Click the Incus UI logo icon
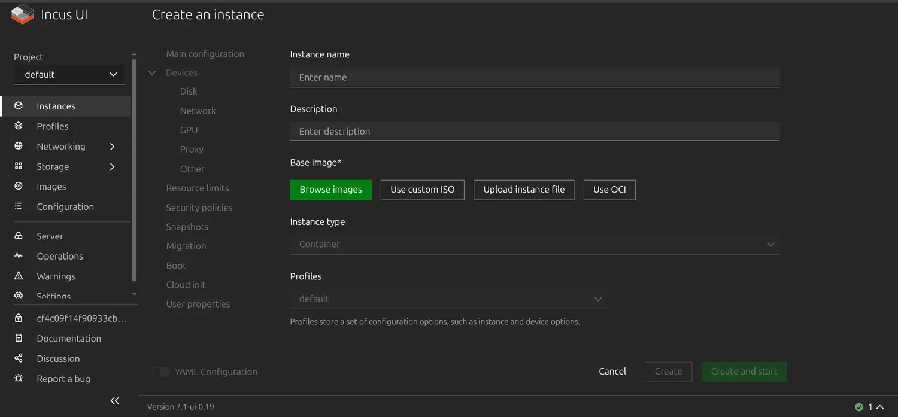The width and height of the screenshot is (898, 417). click(22, 14)
